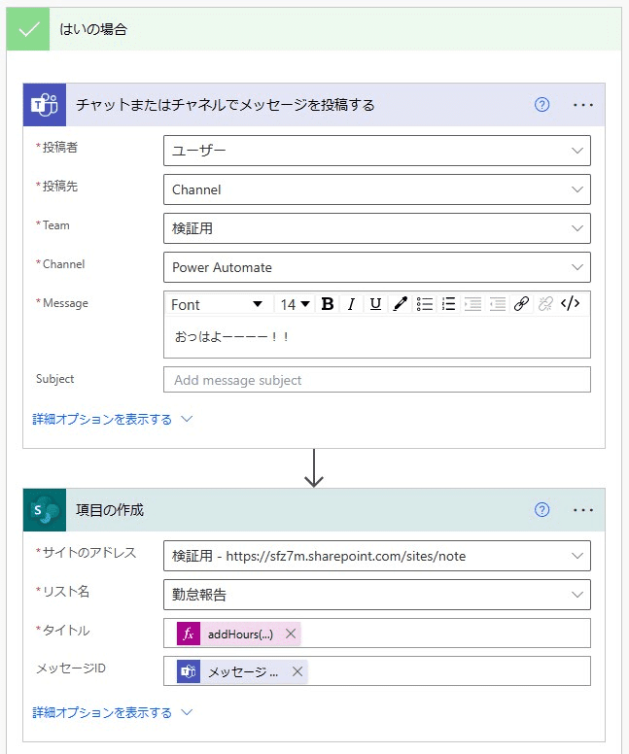Toggle underline formatting in the message editor
629x754 pixels.
[375, 304]
